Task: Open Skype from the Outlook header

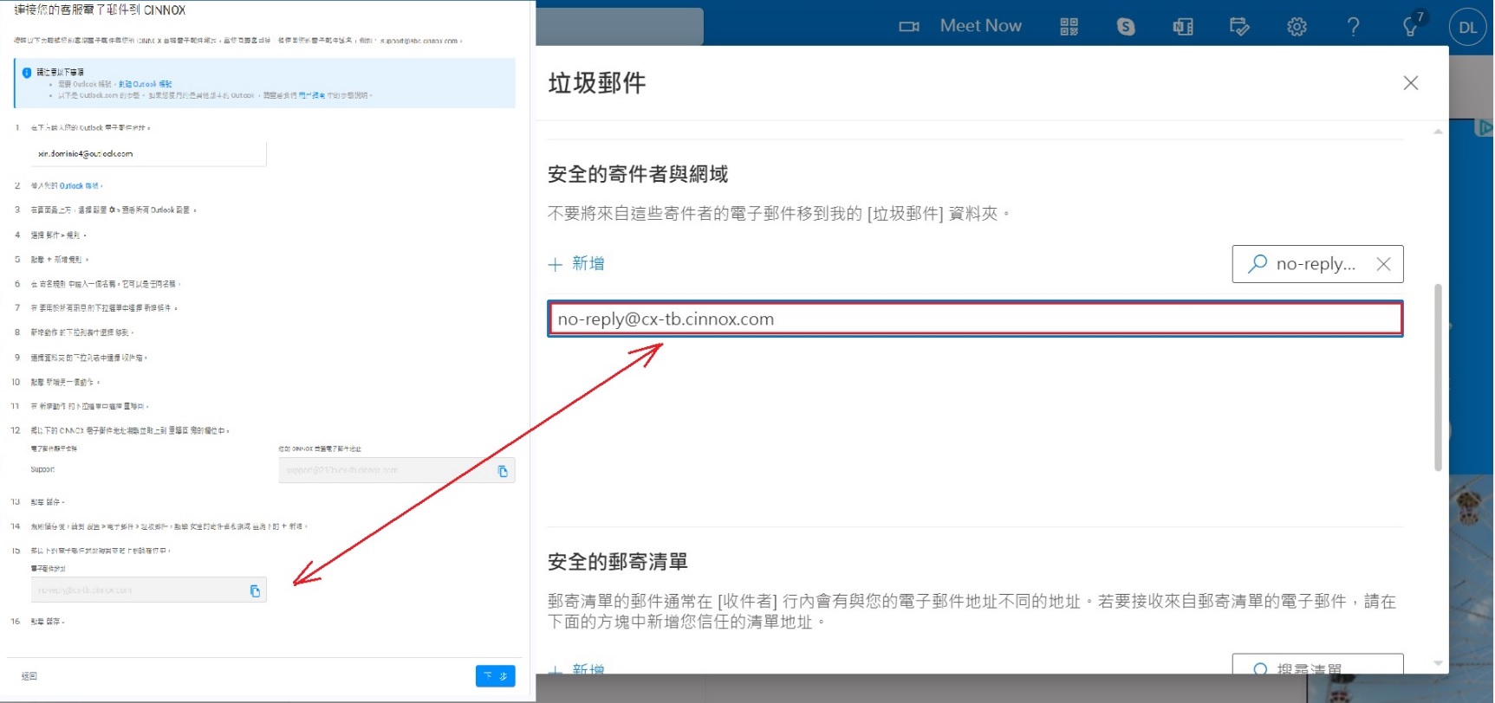Action: [x=1126, y=27]
